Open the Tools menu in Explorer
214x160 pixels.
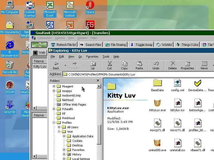[106, 57]
